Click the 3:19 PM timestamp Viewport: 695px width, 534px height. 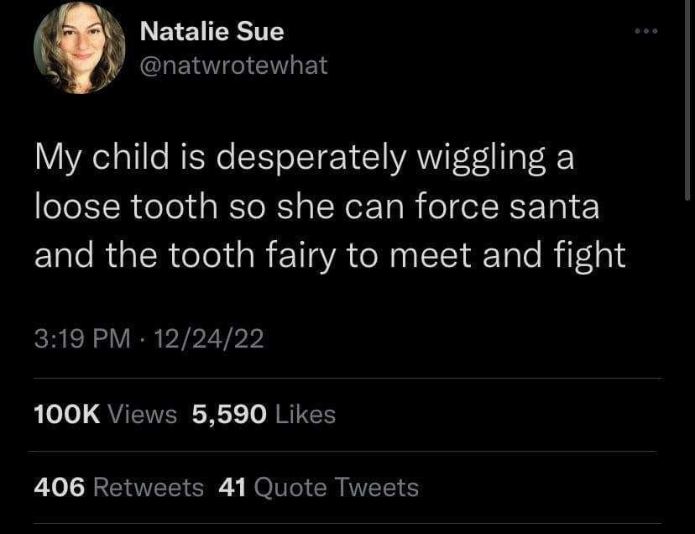click(x=82, y=338)
